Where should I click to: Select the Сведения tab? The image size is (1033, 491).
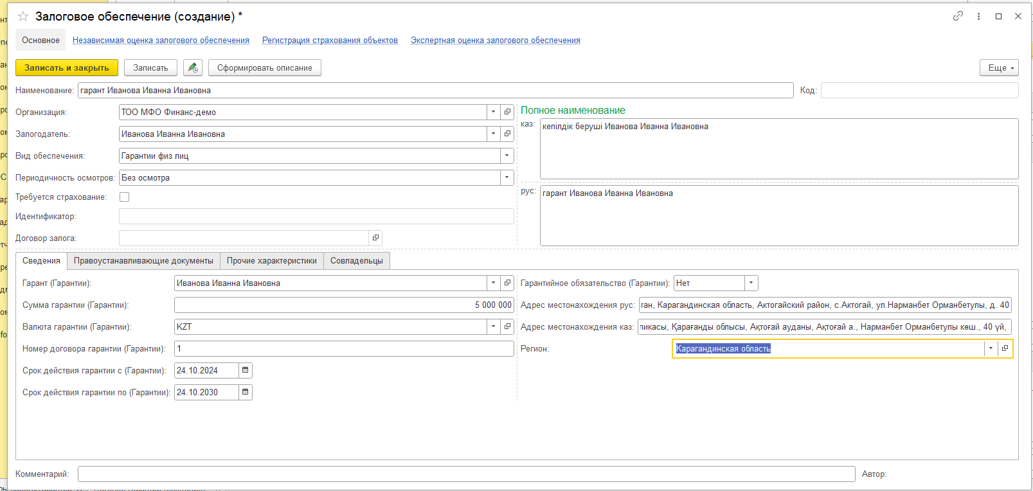coord(41,260)
